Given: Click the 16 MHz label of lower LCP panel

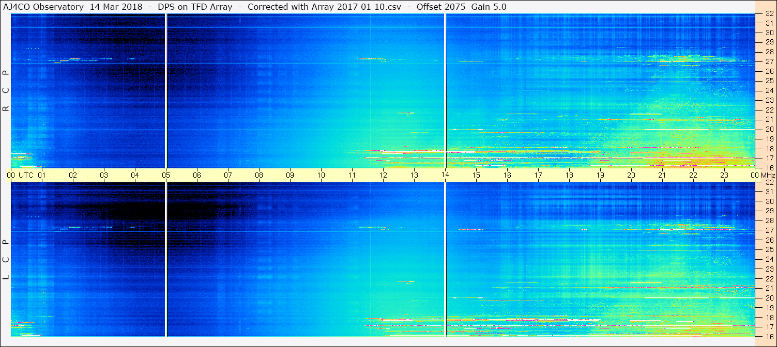Looking at the screenshot, I should tap(769, 336).
